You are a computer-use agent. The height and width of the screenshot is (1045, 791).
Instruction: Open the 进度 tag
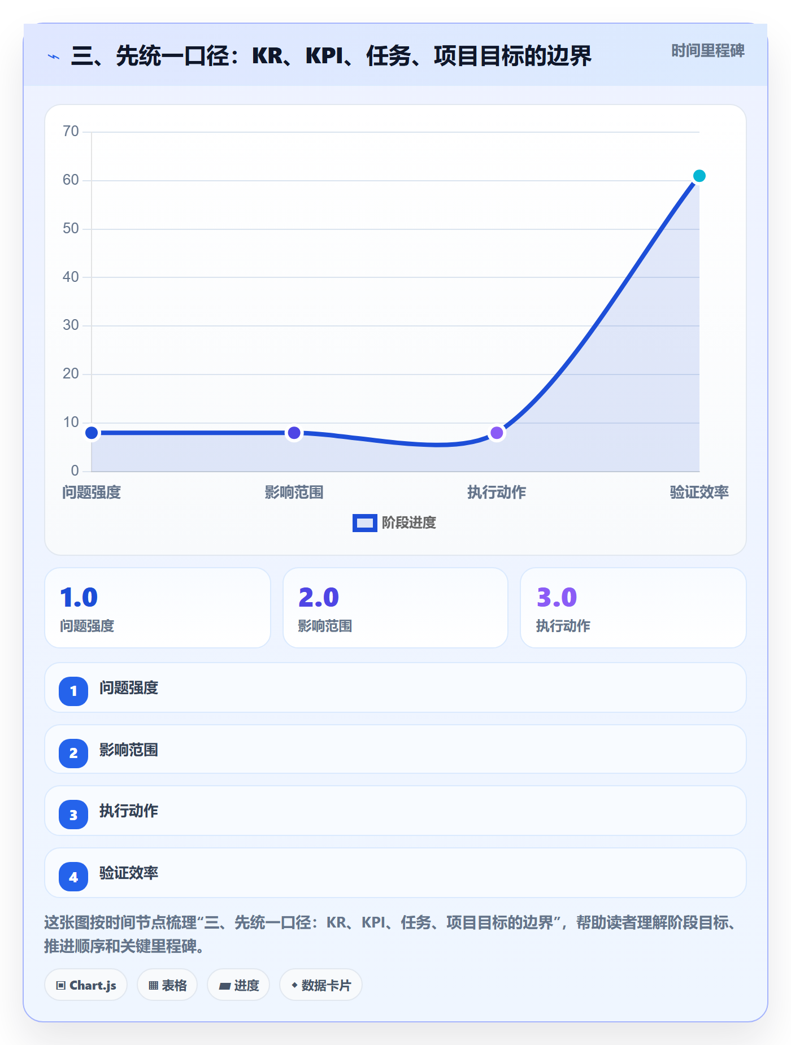click(238, 985)
